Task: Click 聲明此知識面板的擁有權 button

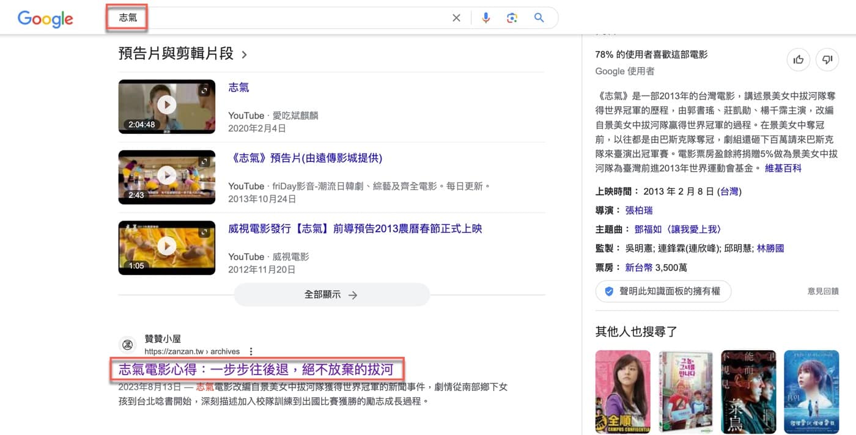Action: coord(663,291)
